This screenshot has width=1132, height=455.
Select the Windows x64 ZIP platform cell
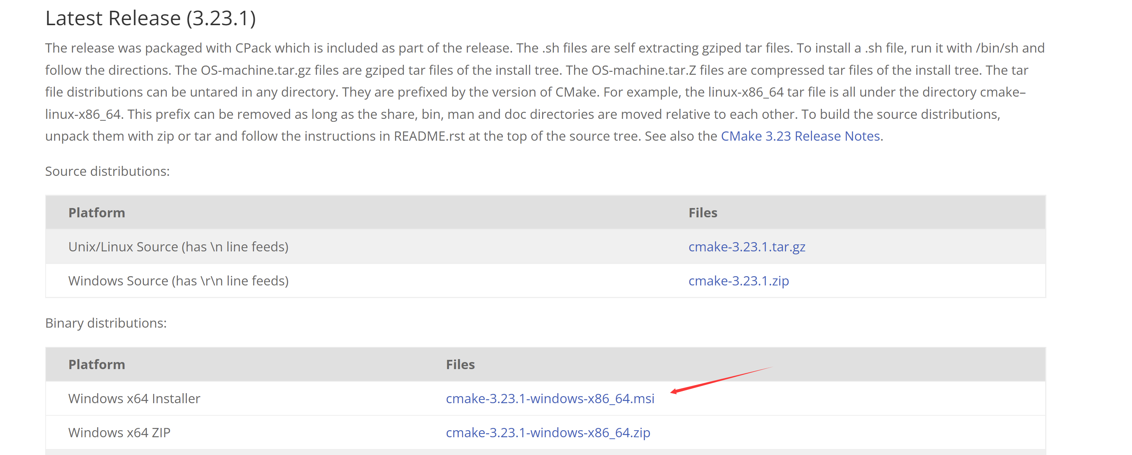coord(119,433)
